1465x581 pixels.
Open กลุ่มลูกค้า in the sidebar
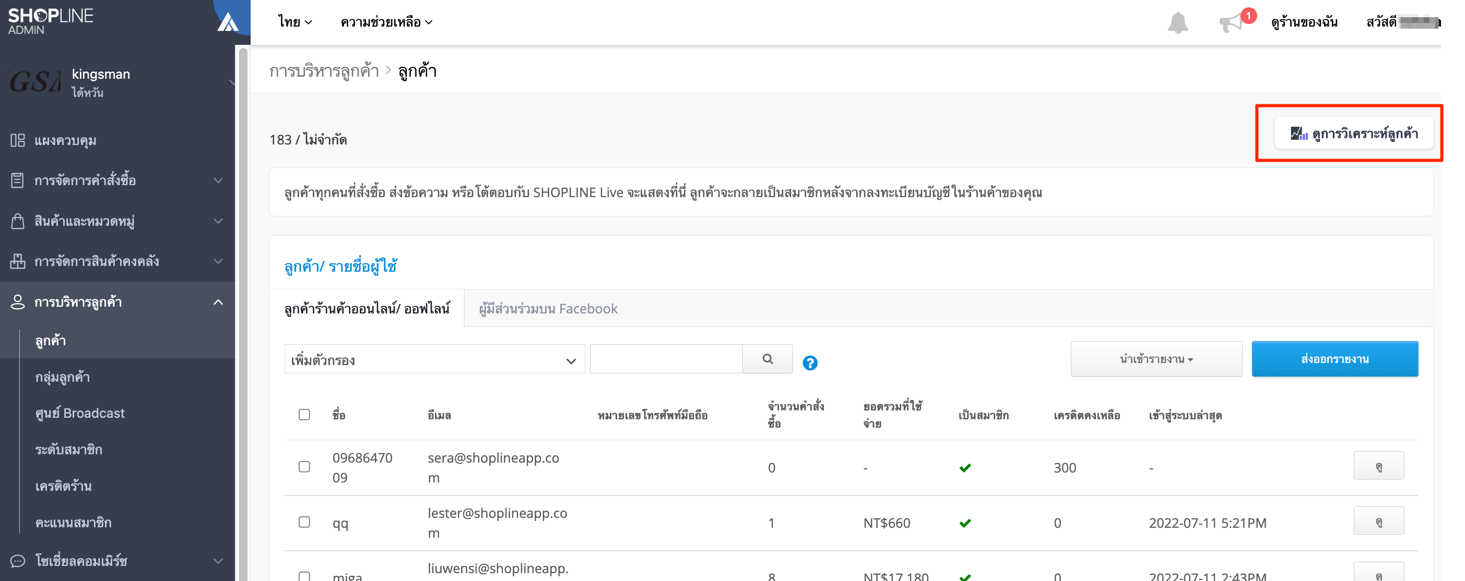[x=63, y=377]
